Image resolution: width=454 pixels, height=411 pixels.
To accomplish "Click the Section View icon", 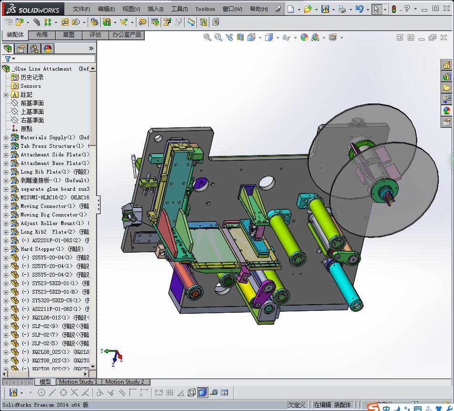I will coord(240,37).
